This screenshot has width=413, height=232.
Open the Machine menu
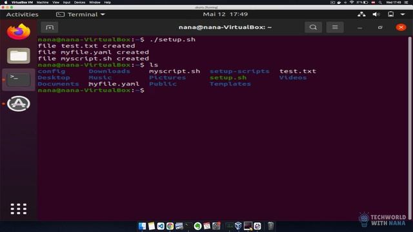point(43,3)
